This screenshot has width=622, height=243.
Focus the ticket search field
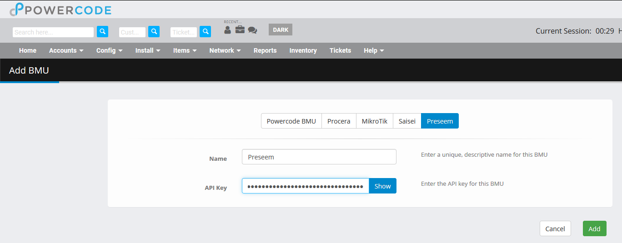pos(184,32)
